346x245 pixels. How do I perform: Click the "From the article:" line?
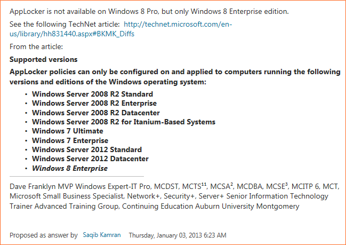point(36,46)
